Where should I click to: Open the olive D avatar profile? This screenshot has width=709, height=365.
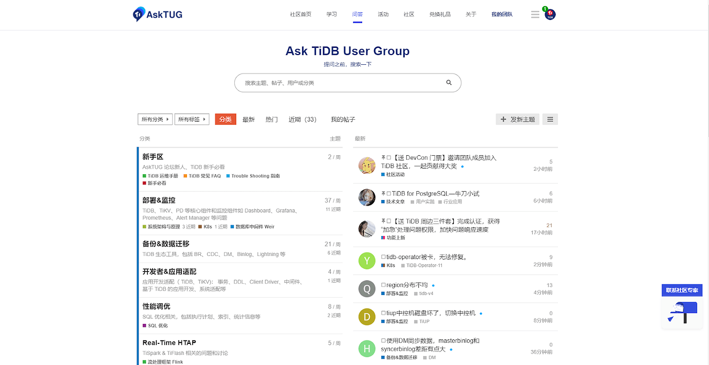[367, 317]
